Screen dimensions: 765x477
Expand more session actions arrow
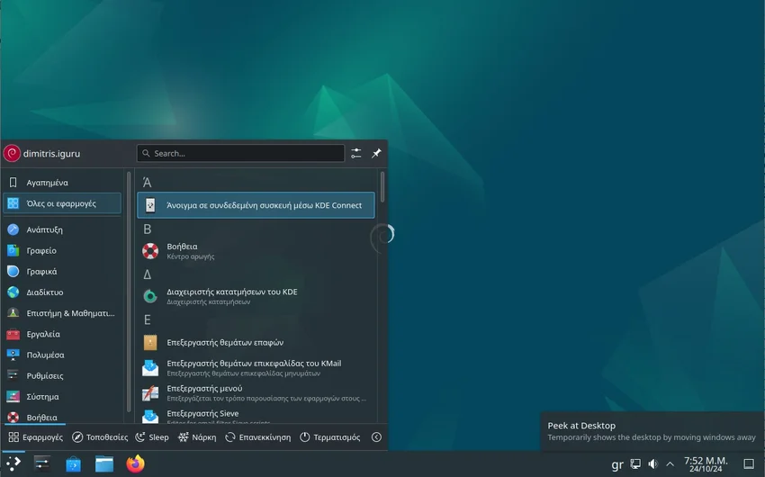376,437
